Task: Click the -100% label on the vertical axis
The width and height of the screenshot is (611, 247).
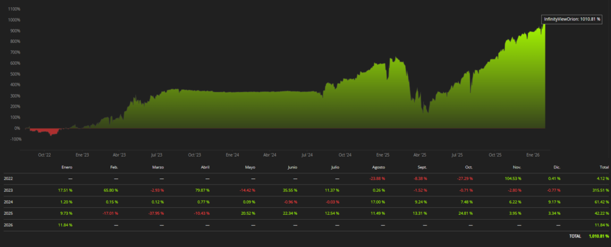Action: pos(14,139)
